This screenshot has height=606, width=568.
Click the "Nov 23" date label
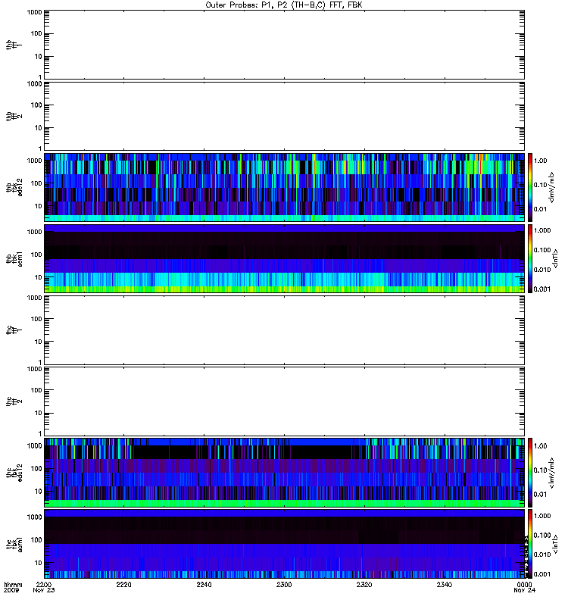tap(44, 590)
